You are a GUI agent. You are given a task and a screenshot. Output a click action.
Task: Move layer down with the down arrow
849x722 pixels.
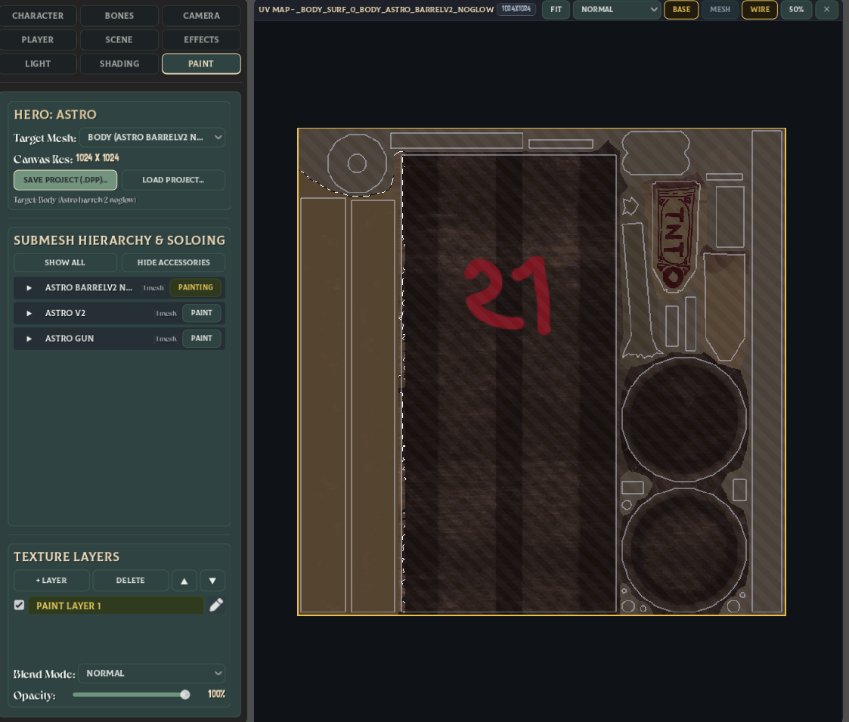(x=212, y=581)
